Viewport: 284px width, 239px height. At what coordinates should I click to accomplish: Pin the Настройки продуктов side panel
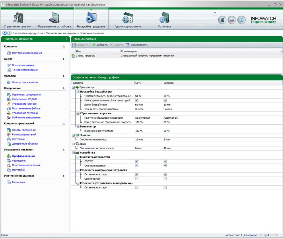pyautogui.click(x=67, y=39)
